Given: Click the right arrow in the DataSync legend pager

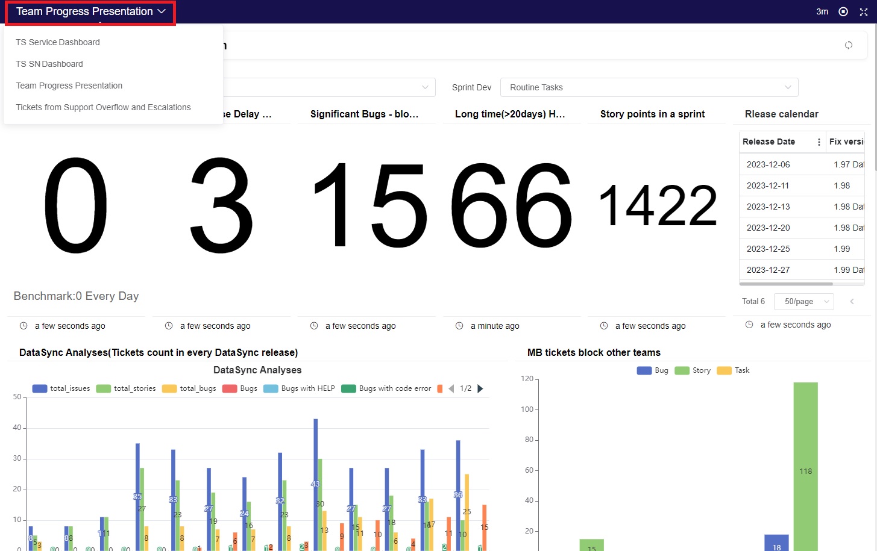Looking at the screenshot, I should (x=480, y=388).
